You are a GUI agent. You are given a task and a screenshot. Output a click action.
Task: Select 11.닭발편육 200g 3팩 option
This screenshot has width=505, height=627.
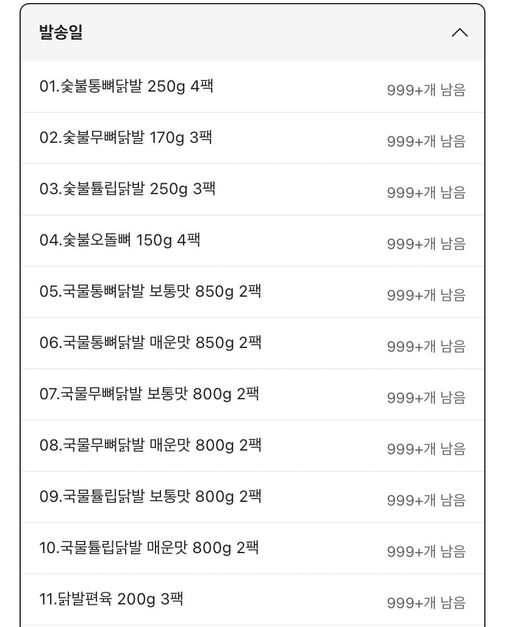click(111, 600)
